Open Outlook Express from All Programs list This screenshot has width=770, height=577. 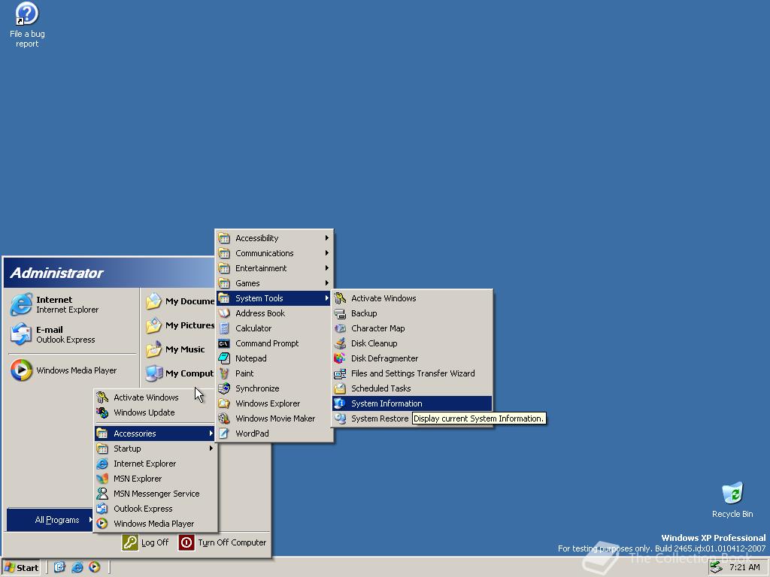[x=155, y=509]
